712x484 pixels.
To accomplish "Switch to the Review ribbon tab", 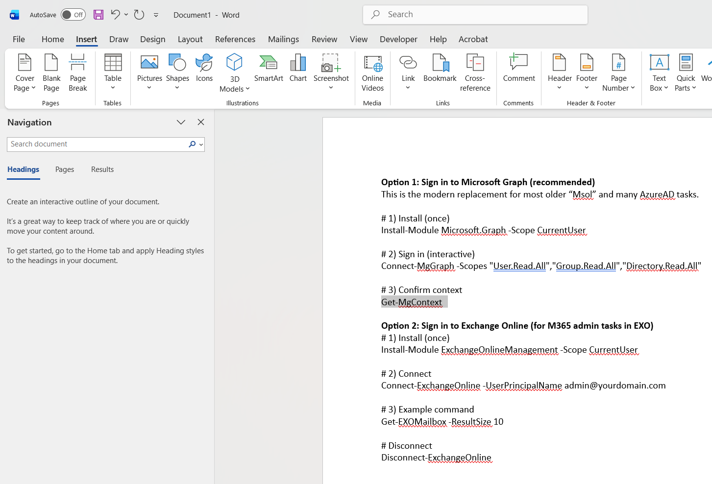I will (324, 39).
